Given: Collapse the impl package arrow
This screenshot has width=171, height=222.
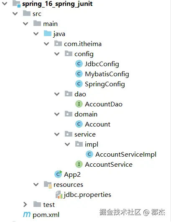Looking at the screenshot, I should click(x=67, y=144).
